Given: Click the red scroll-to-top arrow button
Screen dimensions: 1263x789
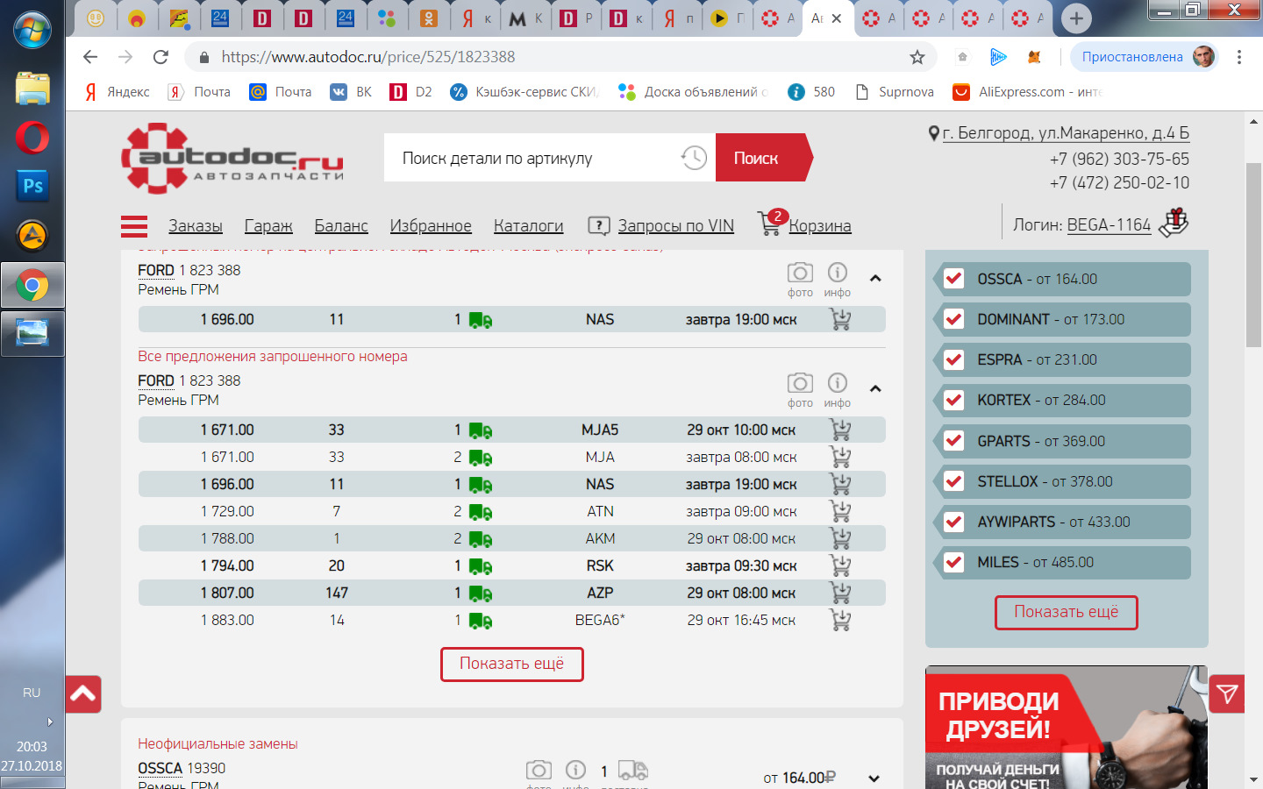Looking at the screenshot, I should pyautogui.click(x=83, y=694).
